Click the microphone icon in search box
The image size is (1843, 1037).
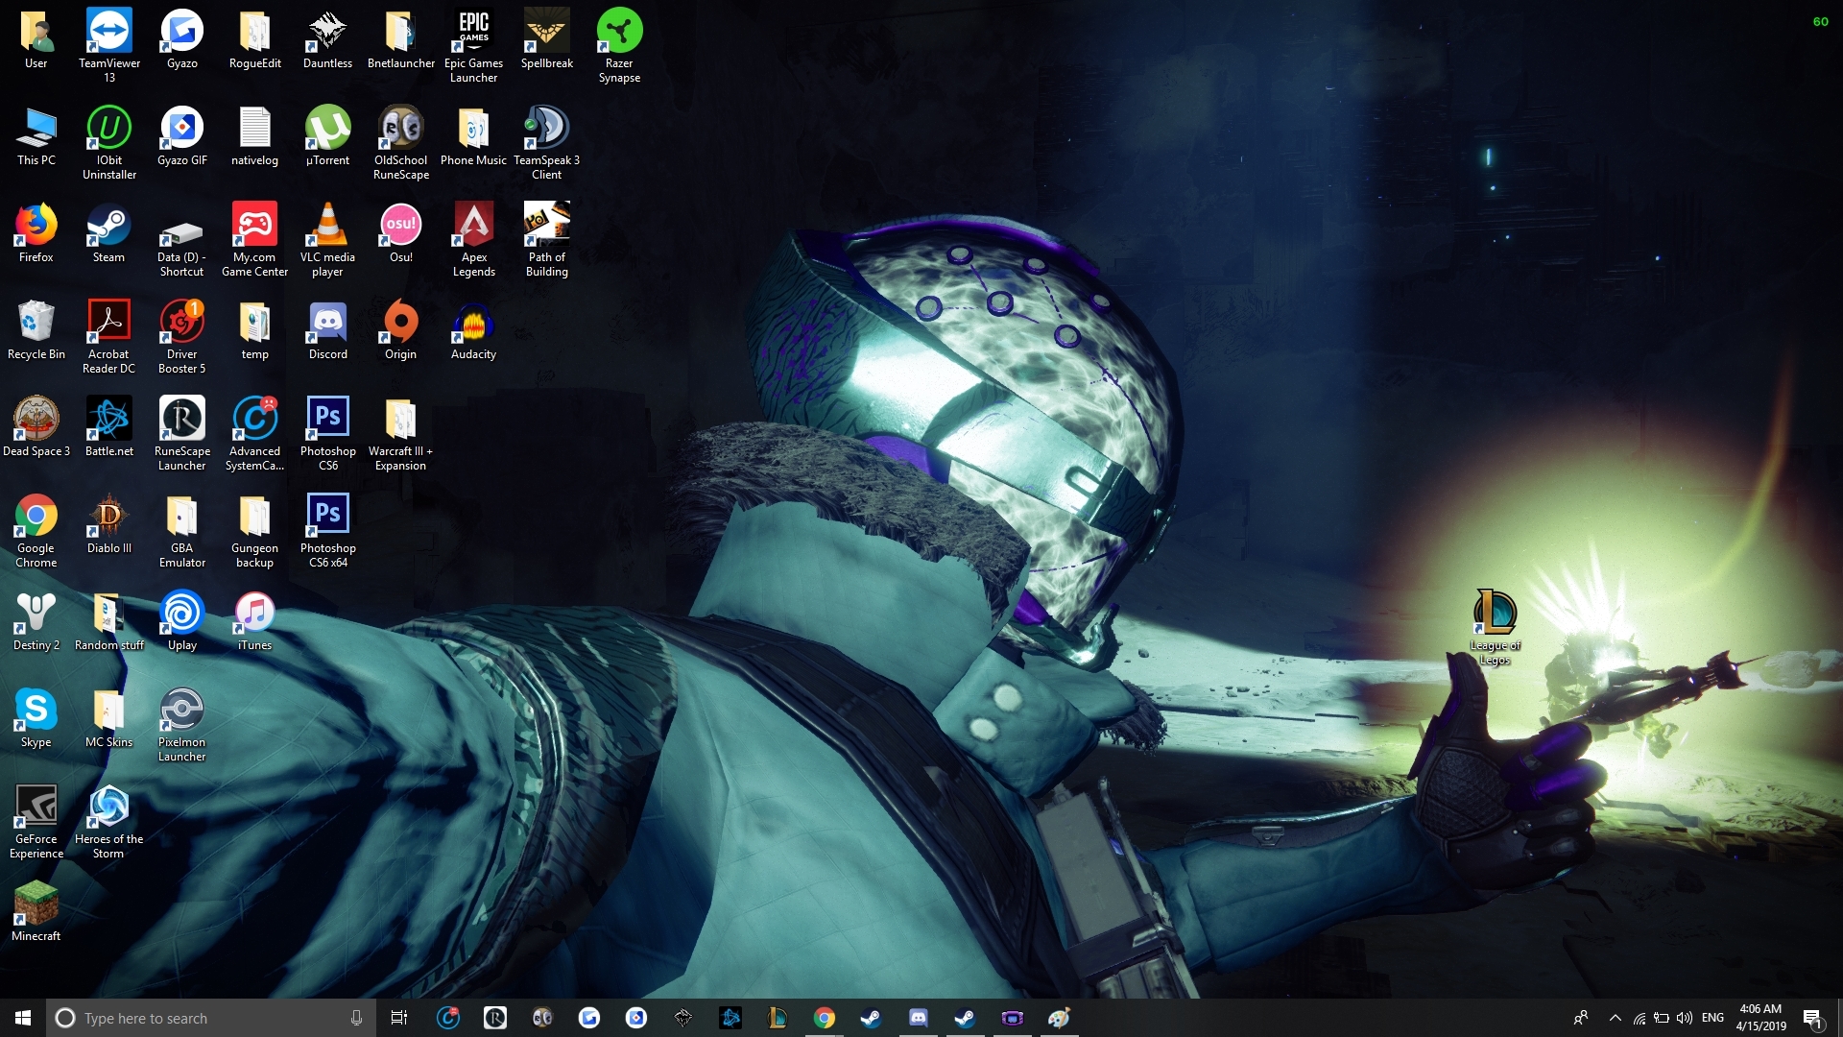tap(356, 1018)
